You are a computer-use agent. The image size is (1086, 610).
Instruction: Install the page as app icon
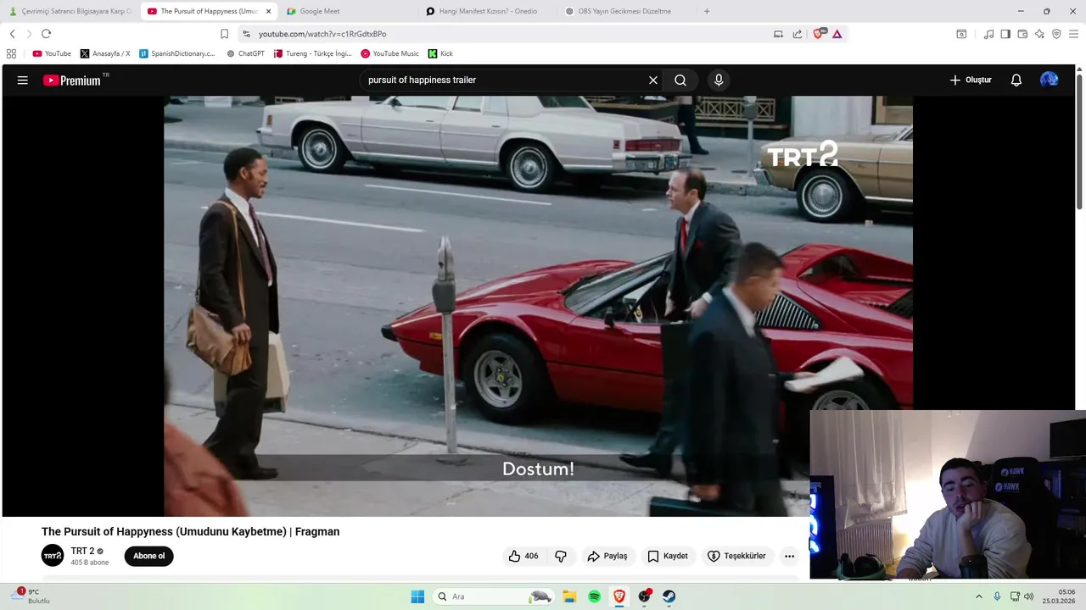(778, 34)
